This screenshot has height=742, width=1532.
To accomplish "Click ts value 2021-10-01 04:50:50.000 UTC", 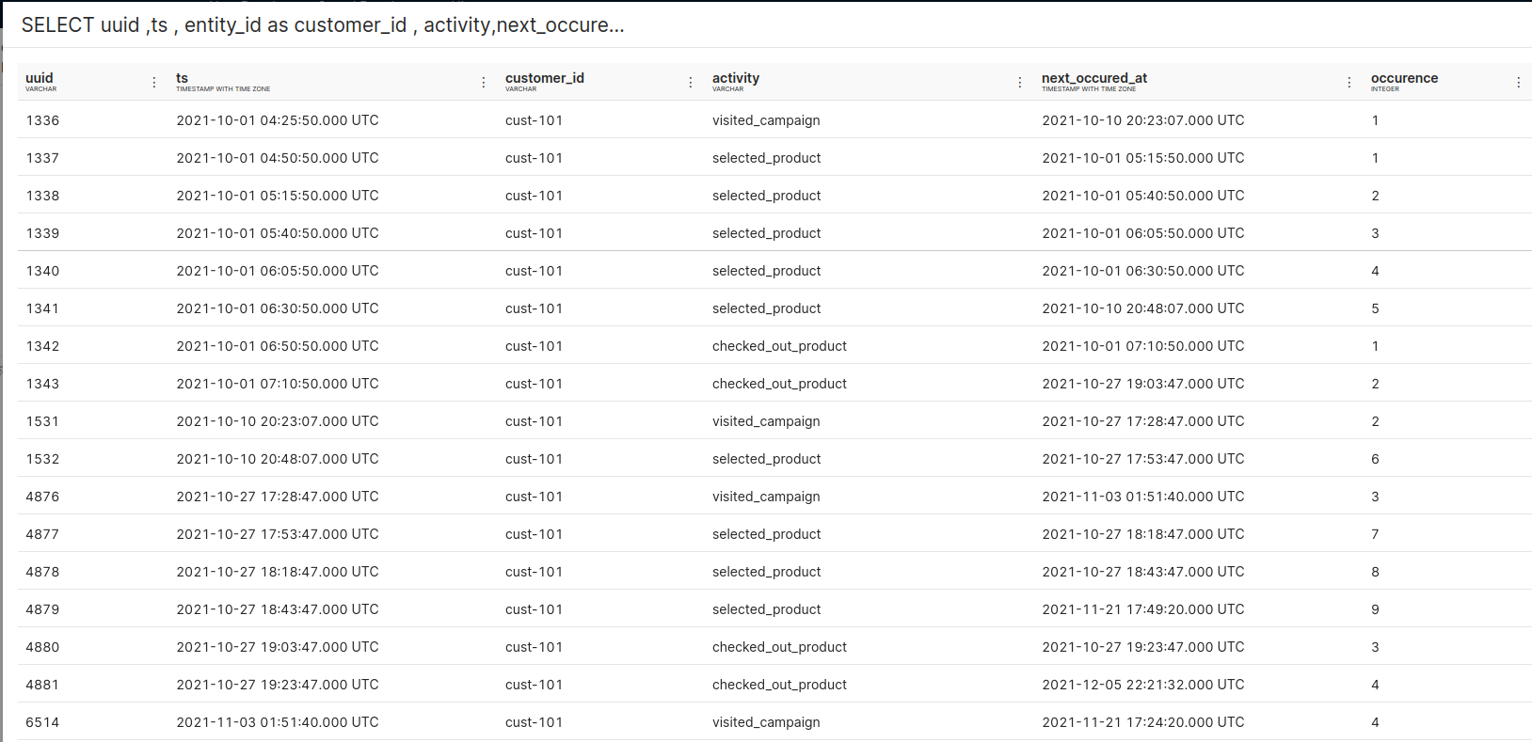I will point(278,158).
